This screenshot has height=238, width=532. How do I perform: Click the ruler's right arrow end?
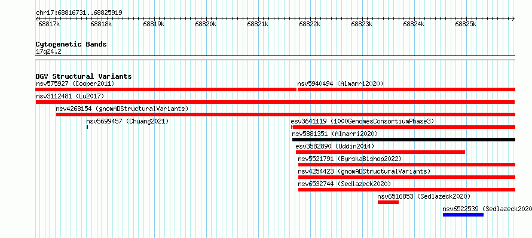click(513, 19)
